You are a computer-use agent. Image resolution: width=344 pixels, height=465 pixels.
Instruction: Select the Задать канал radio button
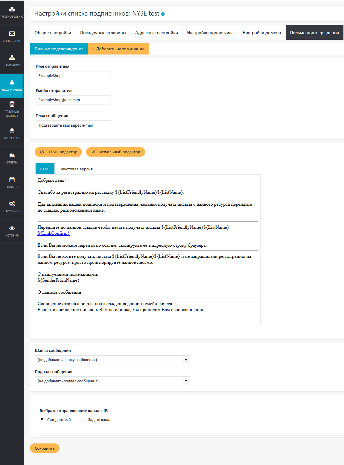[x=83, y=419]
